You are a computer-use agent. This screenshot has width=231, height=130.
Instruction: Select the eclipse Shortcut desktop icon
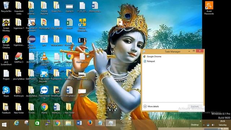coord(31,42)
